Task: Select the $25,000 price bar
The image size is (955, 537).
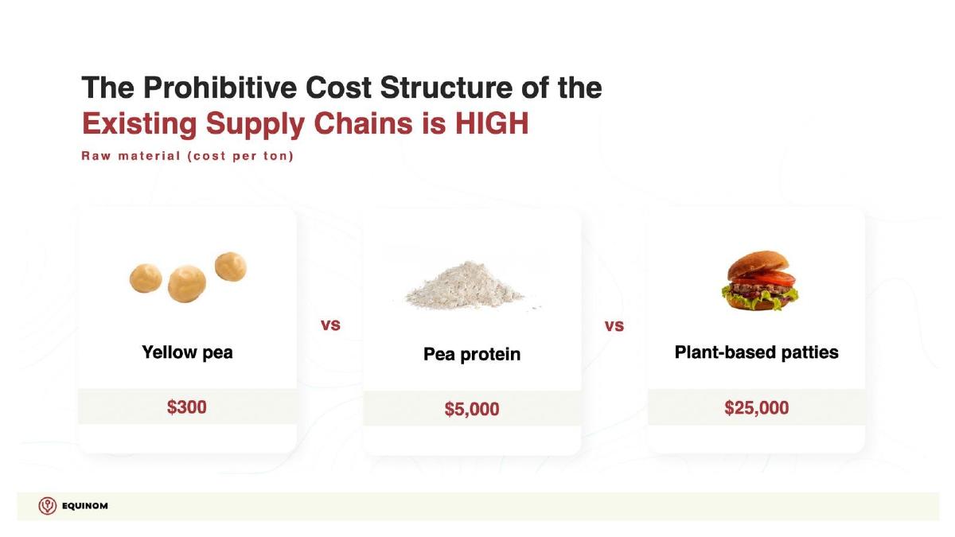Action: pos(756,407)
